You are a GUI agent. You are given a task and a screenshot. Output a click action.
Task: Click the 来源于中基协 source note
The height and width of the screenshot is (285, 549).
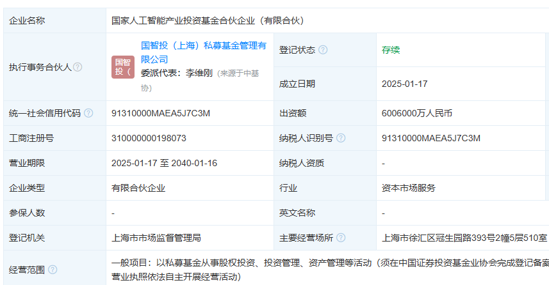pyautogui.click(x=200, y=81)
